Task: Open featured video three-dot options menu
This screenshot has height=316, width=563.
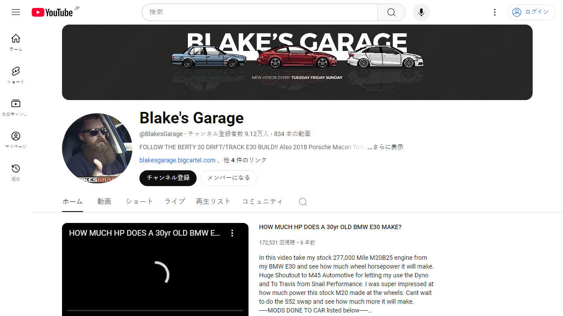Action: (x=232, y=233)
